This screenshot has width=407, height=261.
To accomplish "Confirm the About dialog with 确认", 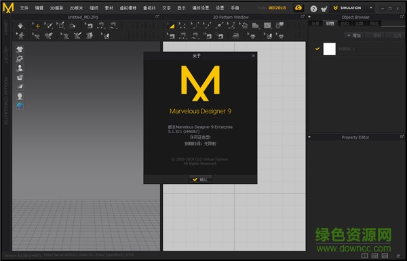I will 200,179.
